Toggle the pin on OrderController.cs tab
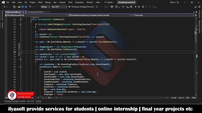This screenshot has height=113, width=202. (23, 12)
